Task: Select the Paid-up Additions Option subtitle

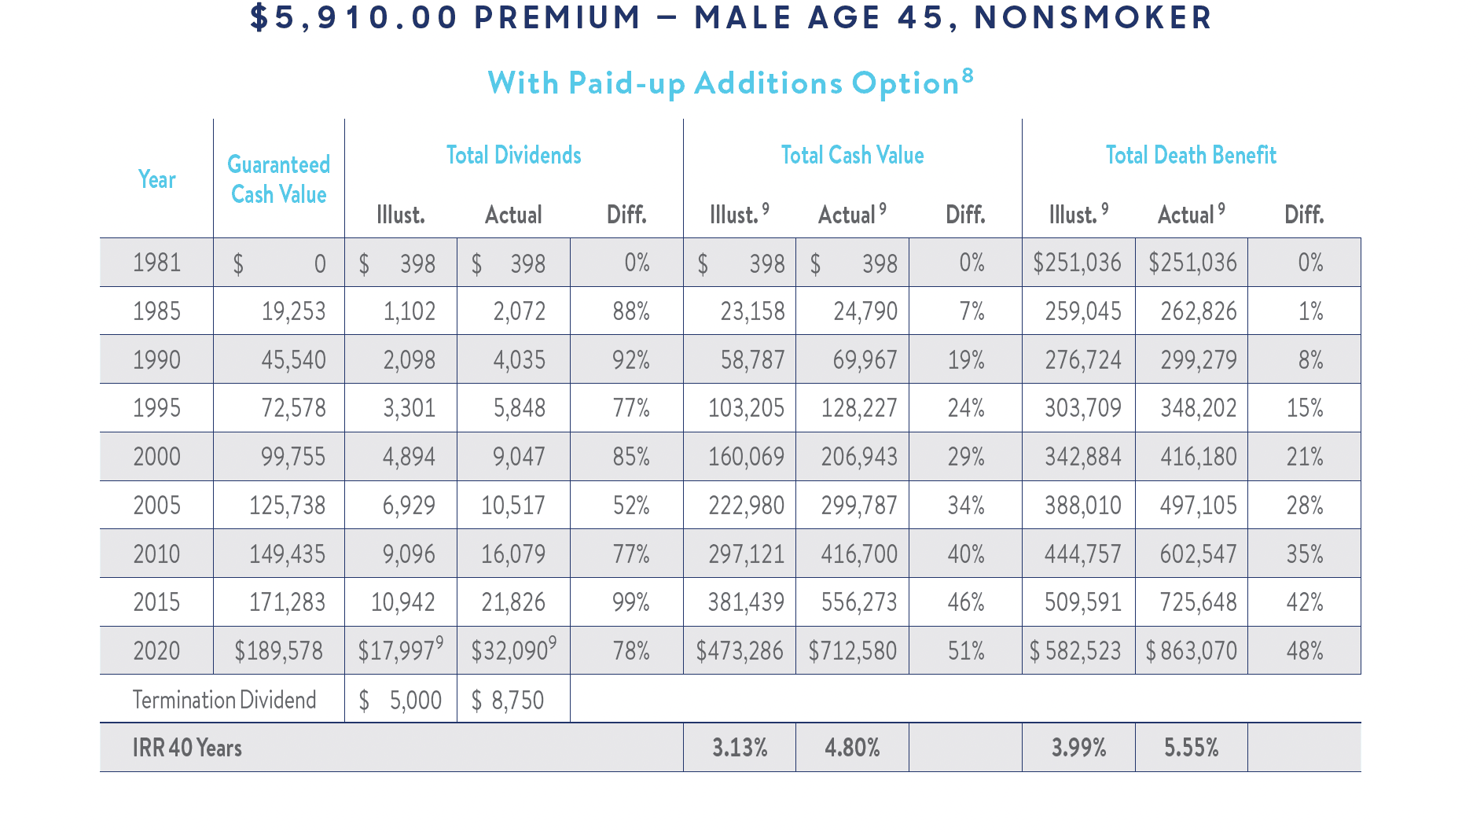Action: [x=730, y=83]
